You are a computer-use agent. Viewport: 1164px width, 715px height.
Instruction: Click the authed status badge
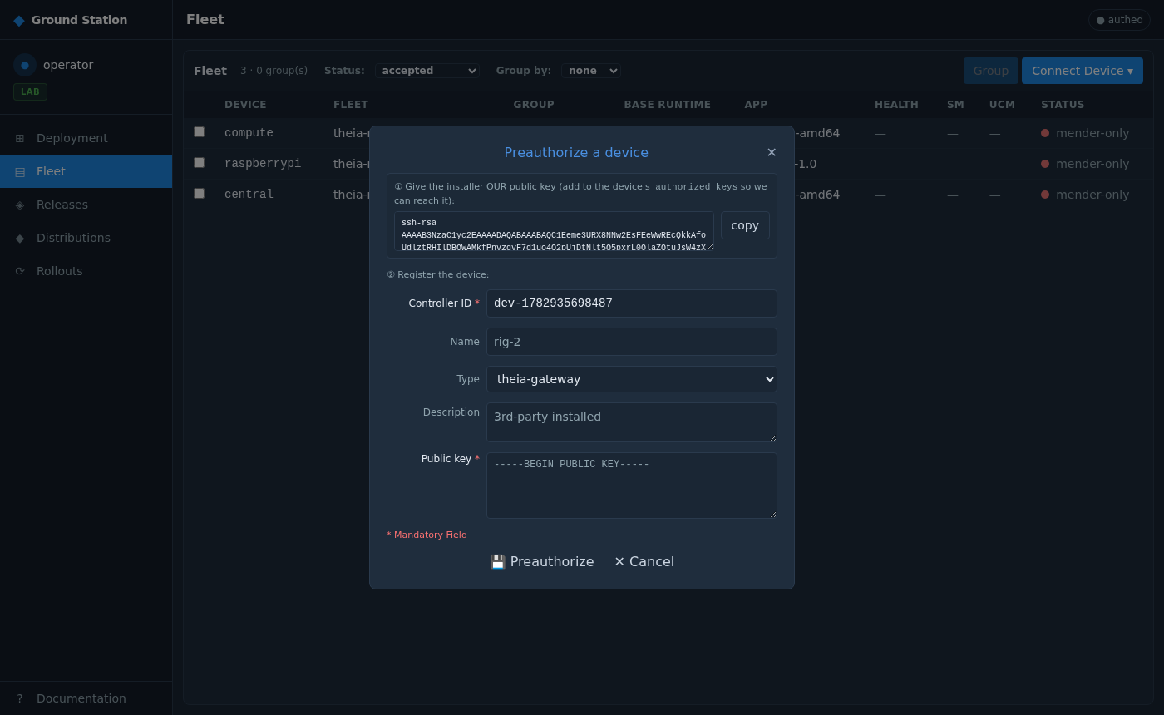(x=1120, y=20)
